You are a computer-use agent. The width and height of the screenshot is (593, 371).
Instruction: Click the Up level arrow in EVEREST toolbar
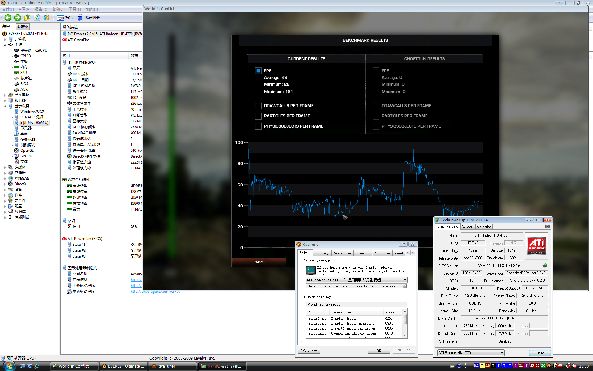27,18
